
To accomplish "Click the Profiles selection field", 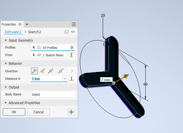I will click(x=53, y=48).
